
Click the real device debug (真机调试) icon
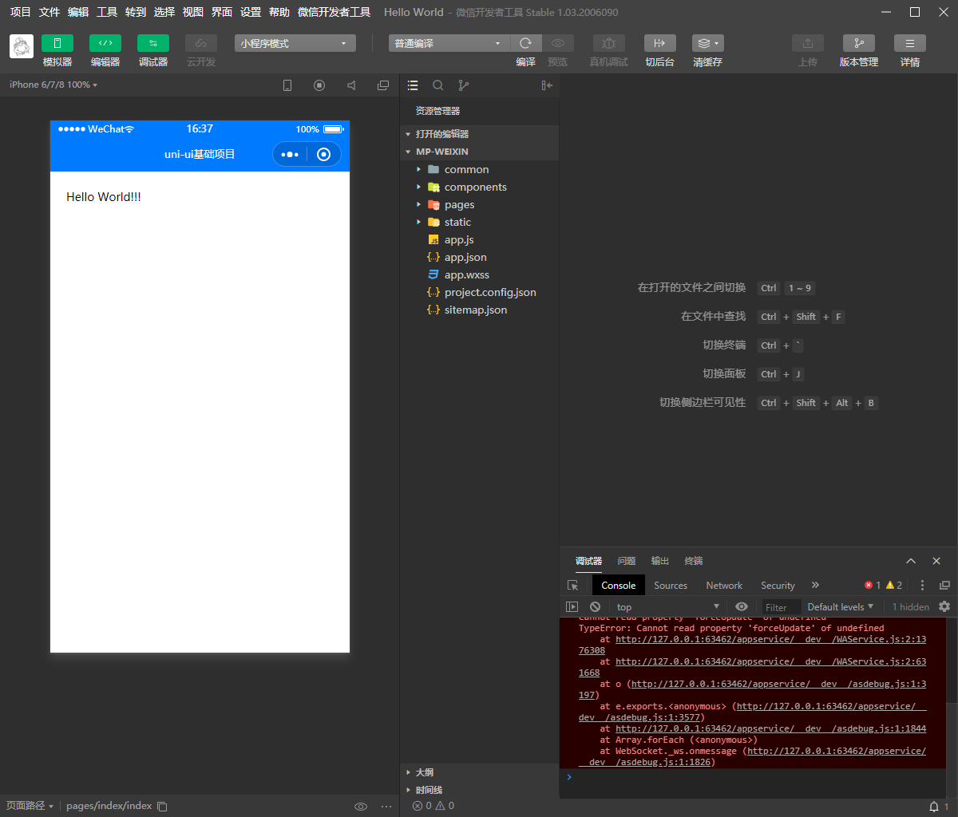[x=609, y=43]
